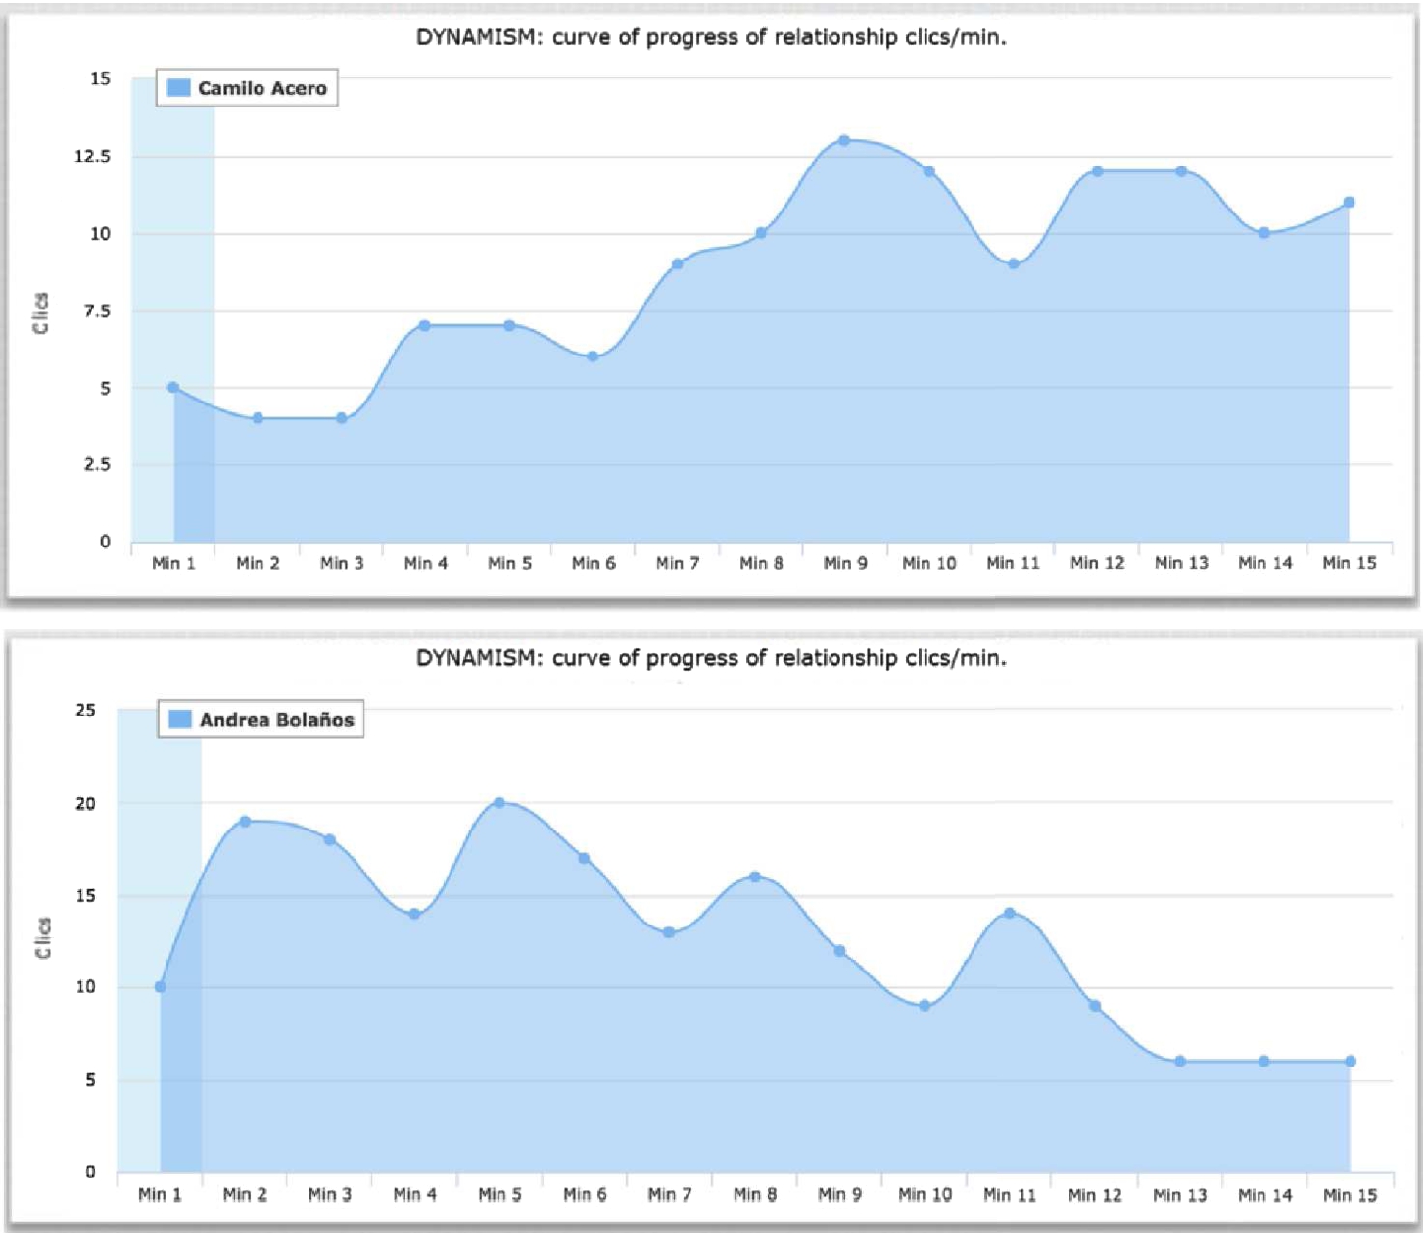Viewport: 1425px width, 1233px height.
Task: Click Andrea Bolaños' Min 2 data point
Action: [245, 821]
